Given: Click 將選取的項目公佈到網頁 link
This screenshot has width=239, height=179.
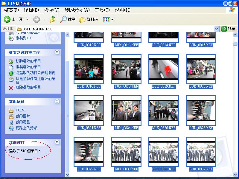Looking at the screenshot, I should (x=35, y=73).
